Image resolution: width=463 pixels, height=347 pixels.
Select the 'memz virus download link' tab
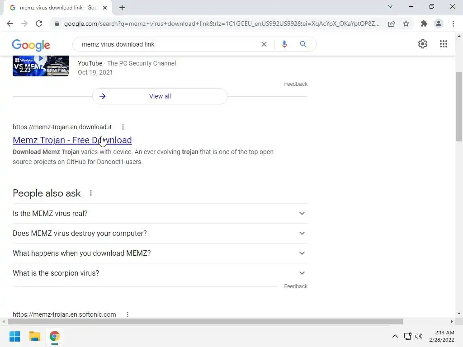coord(57,8)
